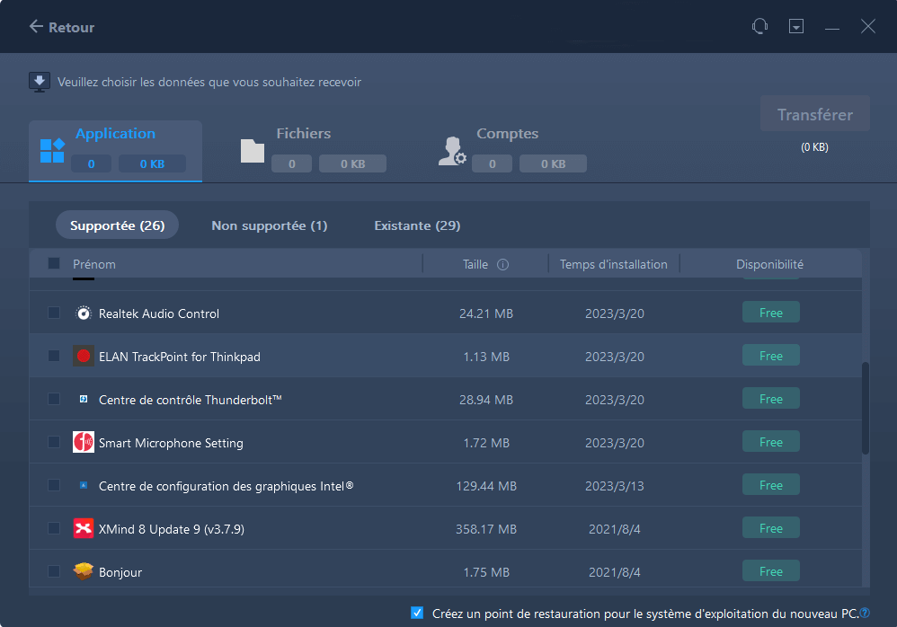897x627 pixels.
Task: Open the top-right dropdown menu
Action: tap(796, 26)
